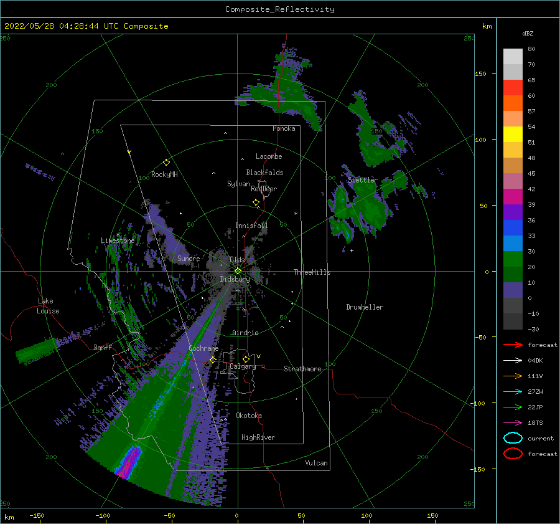Click the red forecast arrow in legend

click(513, 345)
